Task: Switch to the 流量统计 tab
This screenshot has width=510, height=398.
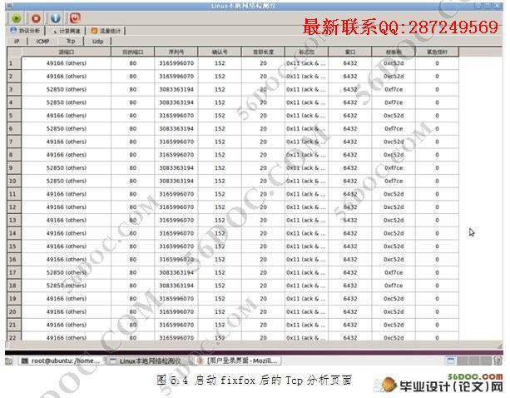Action: pos(106,31)
